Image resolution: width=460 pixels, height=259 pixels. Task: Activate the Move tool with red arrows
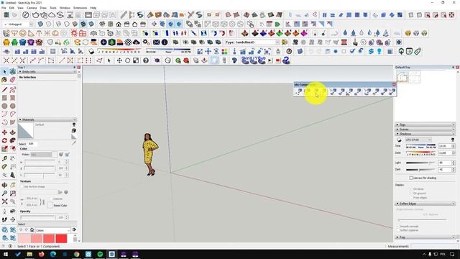[4, 132]
